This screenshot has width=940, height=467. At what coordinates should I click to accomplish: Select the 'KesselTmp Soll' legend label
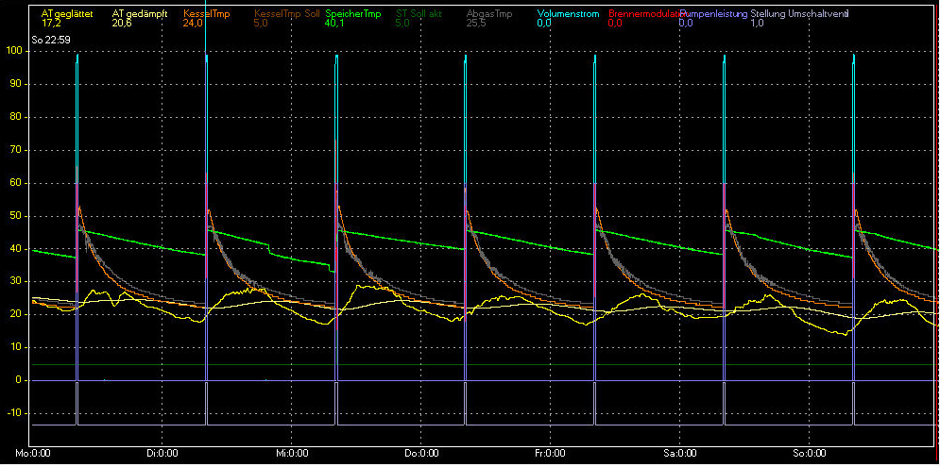287,13
